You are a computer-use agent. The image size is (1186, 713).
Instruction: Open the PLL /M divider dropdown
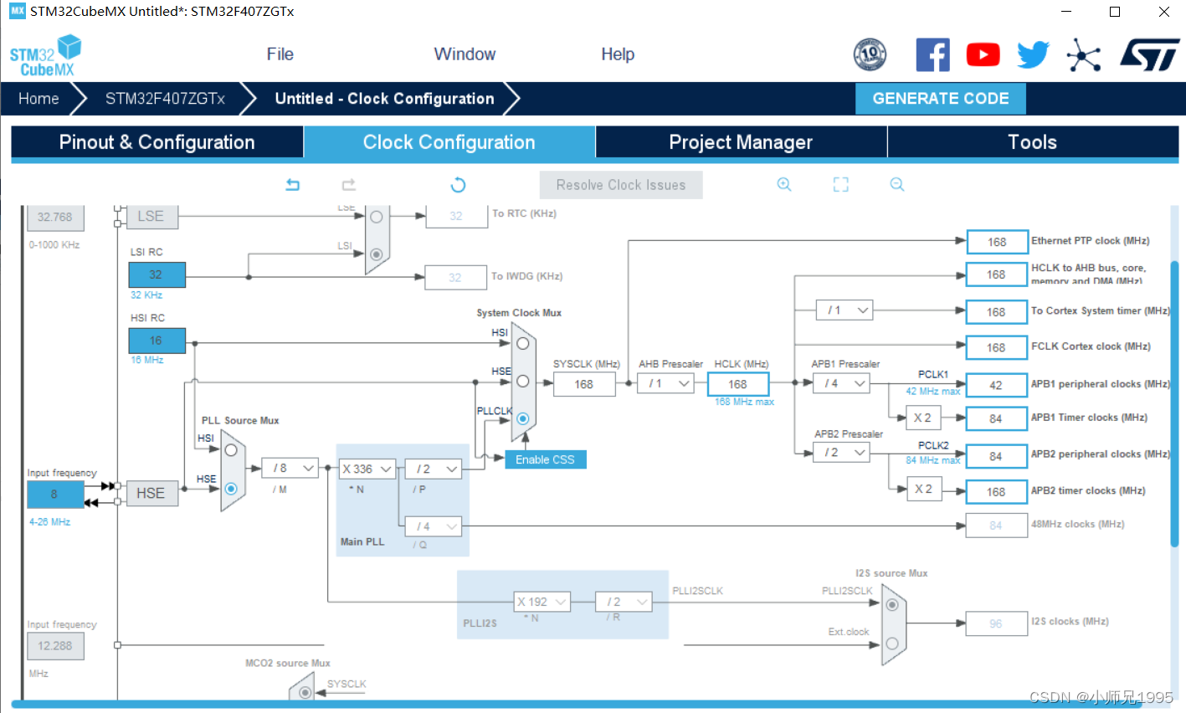[290, 469]
